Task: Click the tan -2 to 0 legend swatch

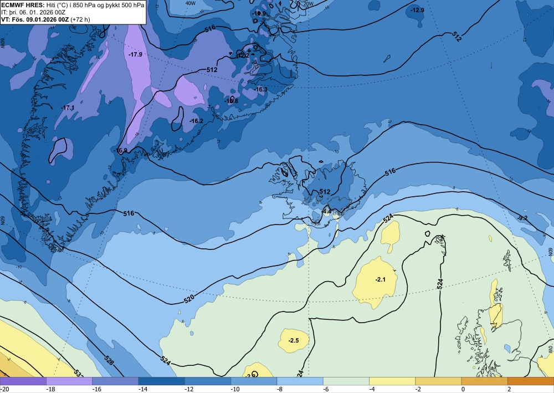Action: pyautogui.click(x=438, y=381)
